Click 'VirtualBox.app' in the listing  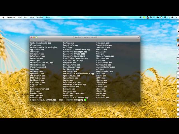103,65
